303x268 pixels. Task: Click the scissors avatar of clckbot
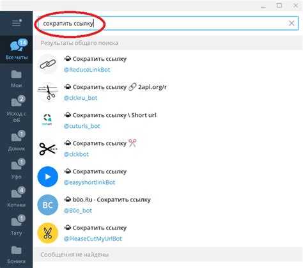pos(48,148)
